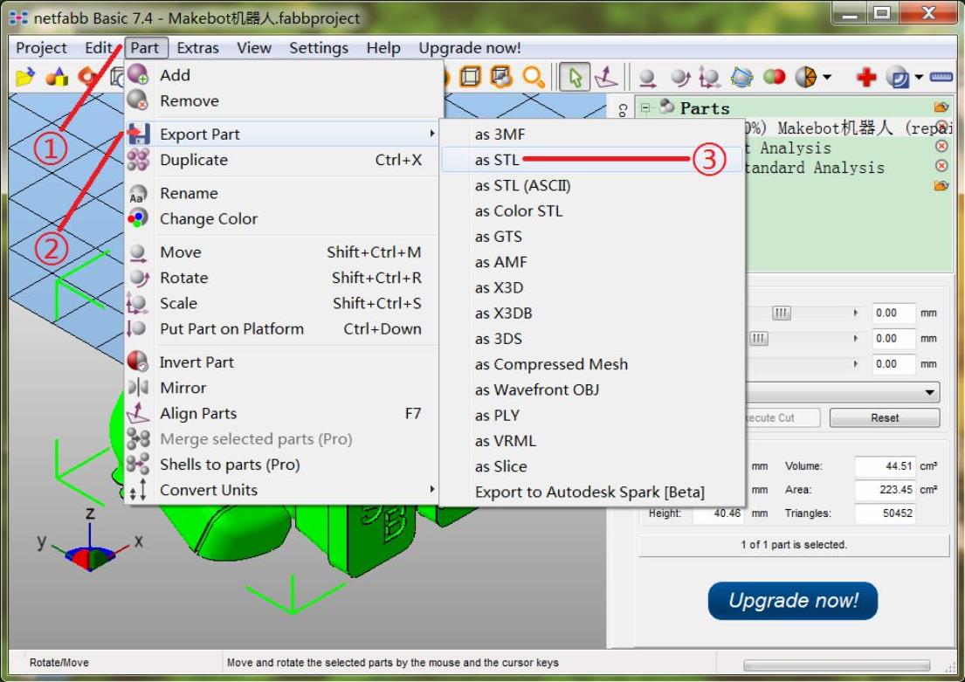The width and height of the screenshot is (965, 682).
Task: Export the part as STL
Action: coord(592,160)
